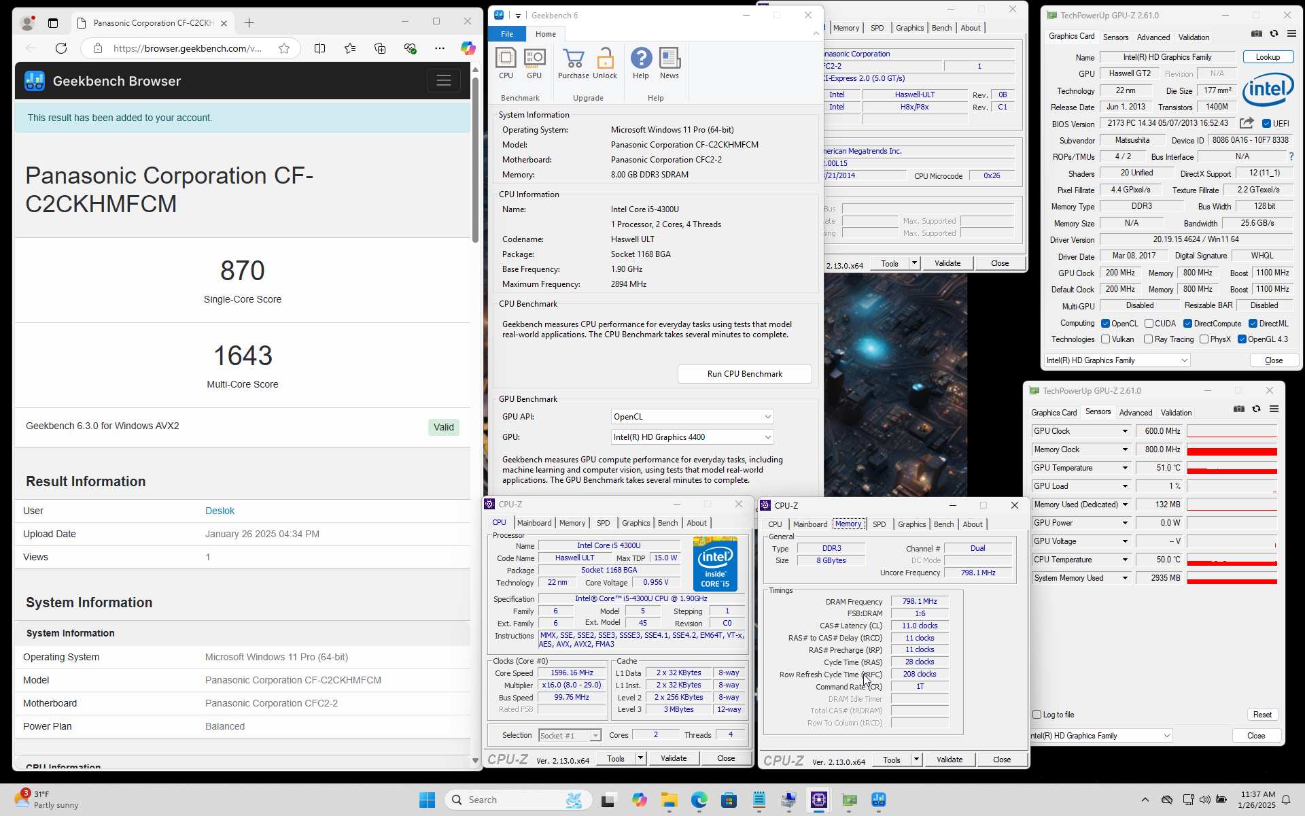Click Close button in top GPU-Z window
Screen dimensions: 1305x816
click(1274, 360)
